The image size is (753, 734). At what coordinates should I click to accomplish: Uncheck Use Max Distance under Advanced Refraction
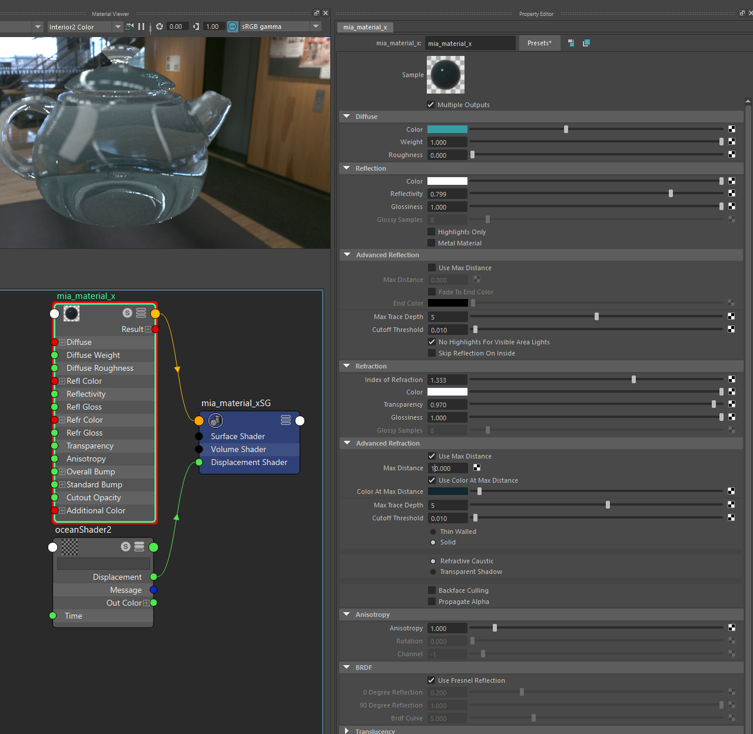pyautogui.click(x=432, y=456)
